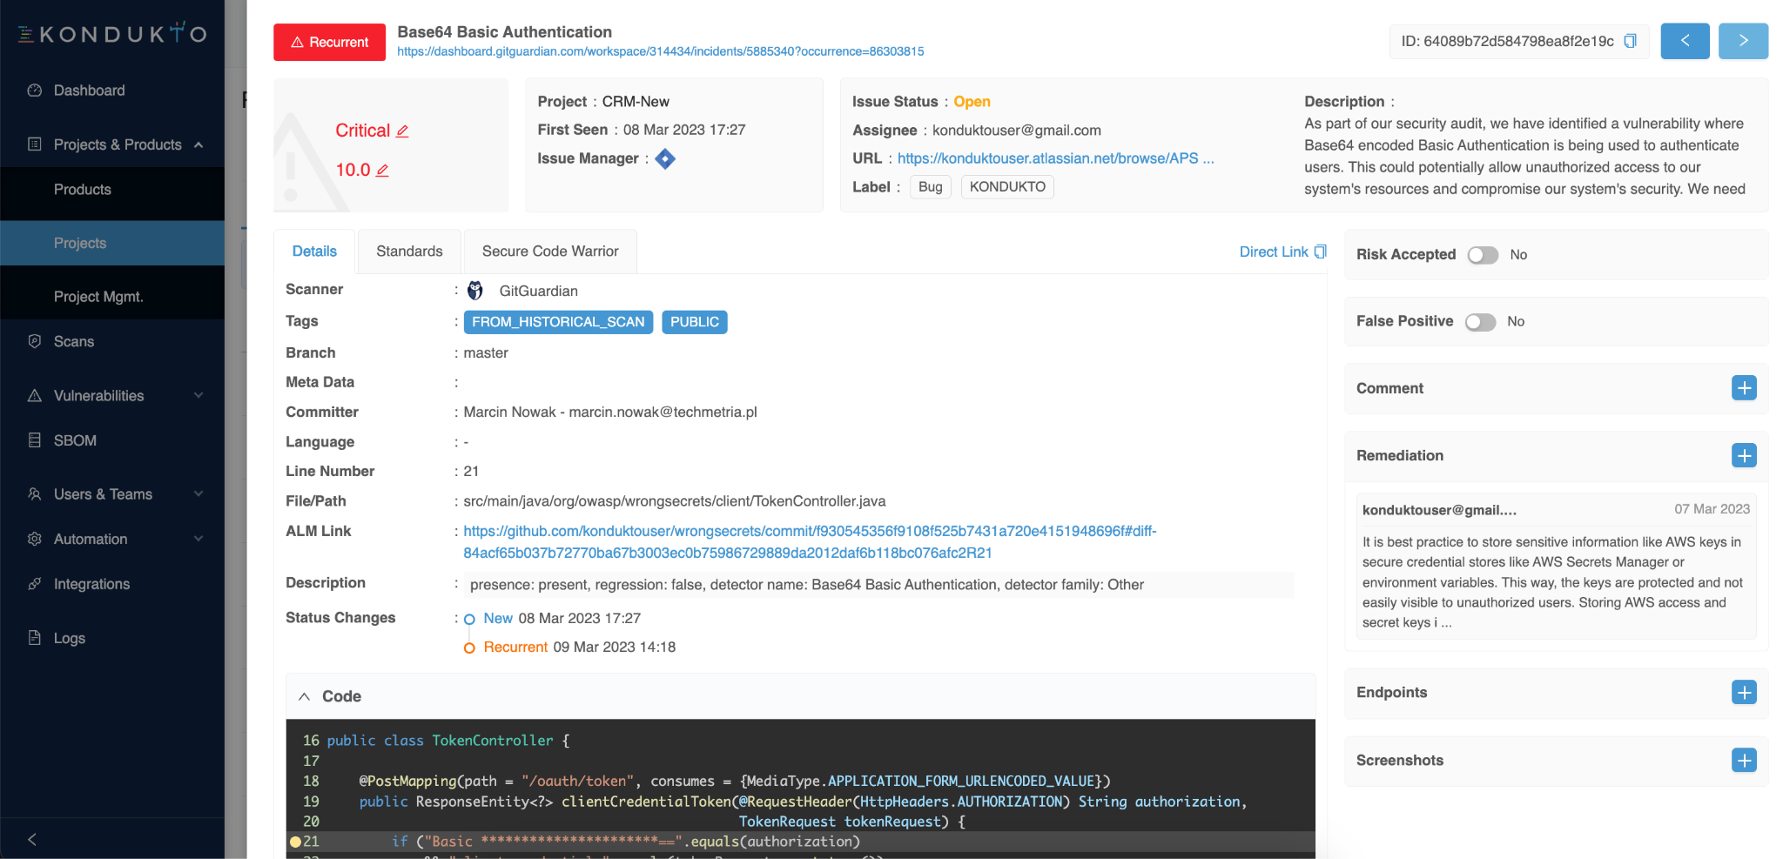Enable the Risk Accepted toggle
The image size is (1783, 859).
(1483, 255)
